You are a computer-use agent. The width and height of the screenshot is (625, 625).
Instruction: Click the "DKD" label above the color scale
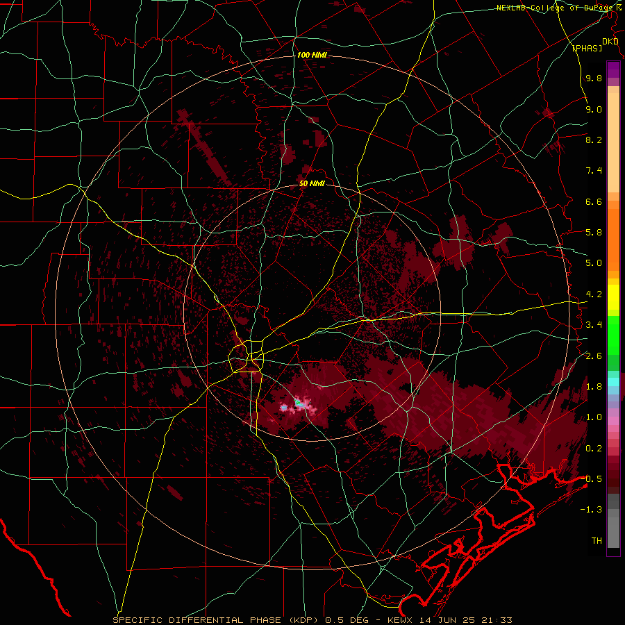(x=610, y=42)
